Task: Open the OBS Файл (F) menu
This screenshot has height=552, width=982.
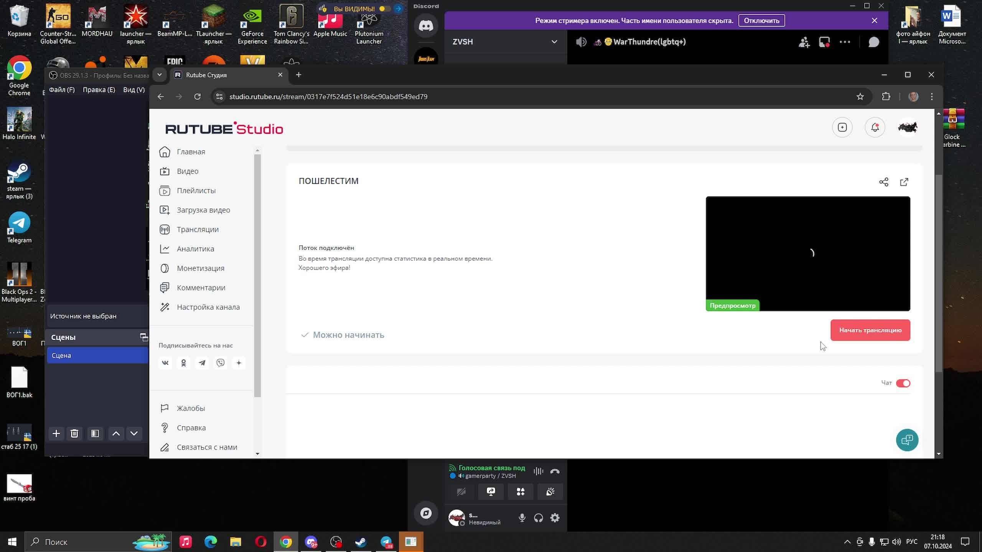Action: click(x=62, y=90)
